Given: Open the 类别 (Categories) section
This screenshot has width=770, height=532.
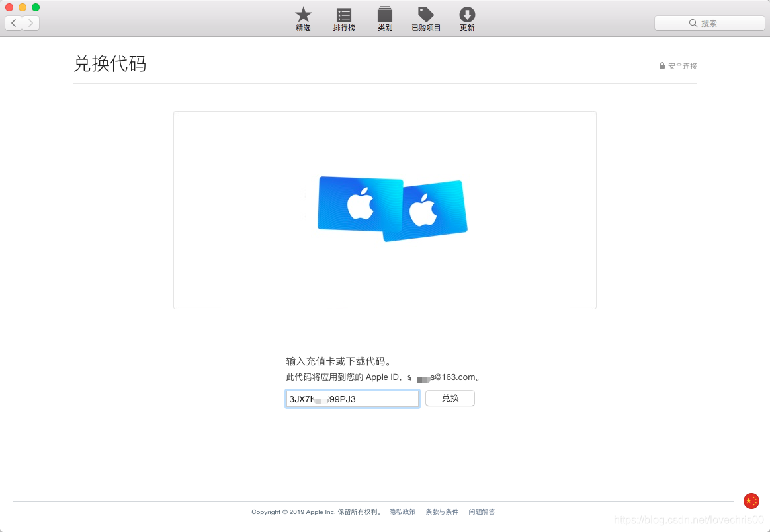Looking at the screenshot, I should point(384,19).
